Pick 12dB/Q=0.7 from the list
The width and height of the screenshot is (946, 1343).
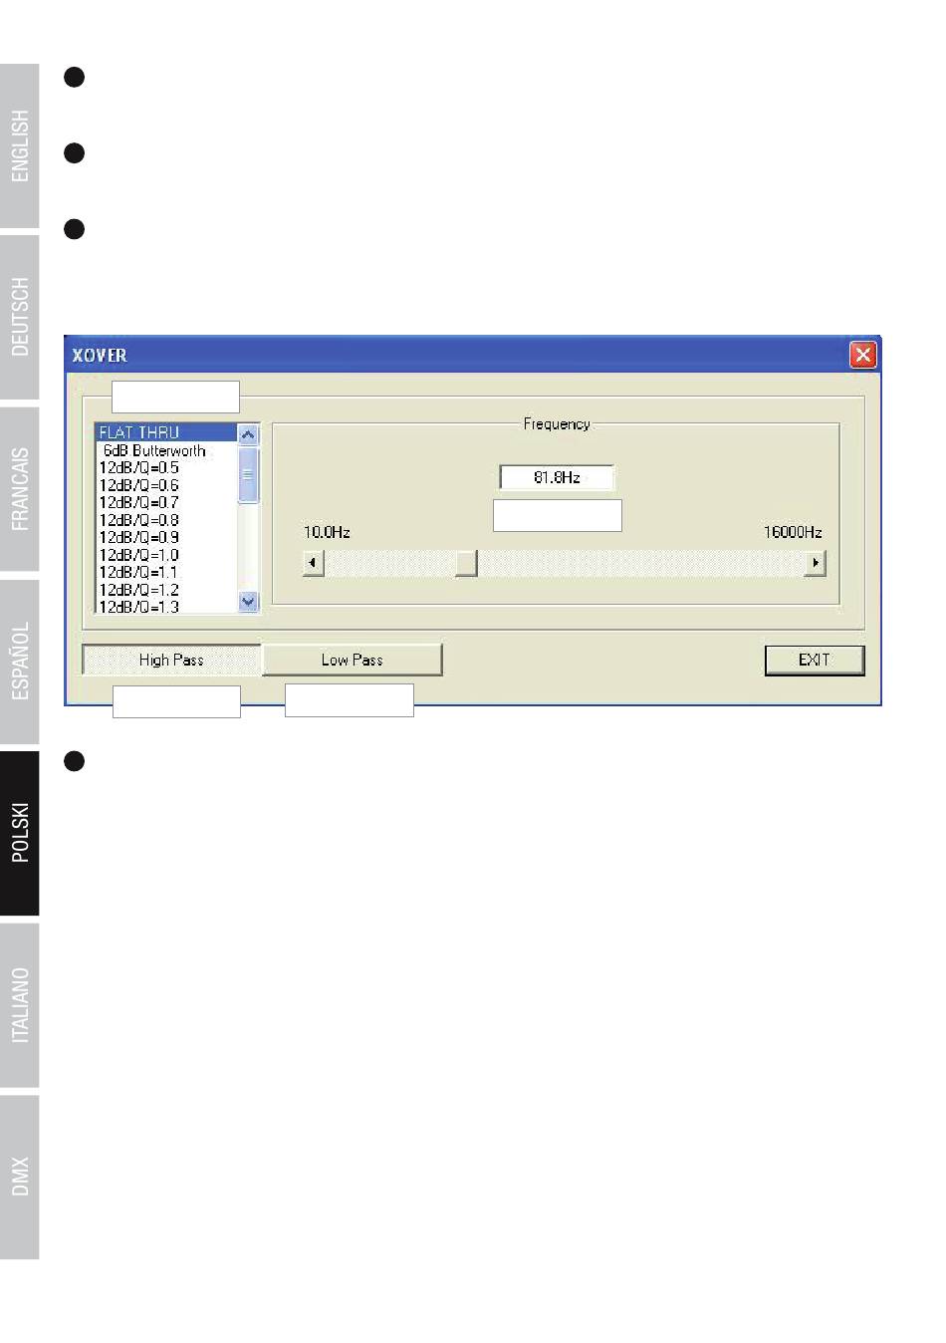(x=139, y=502)
